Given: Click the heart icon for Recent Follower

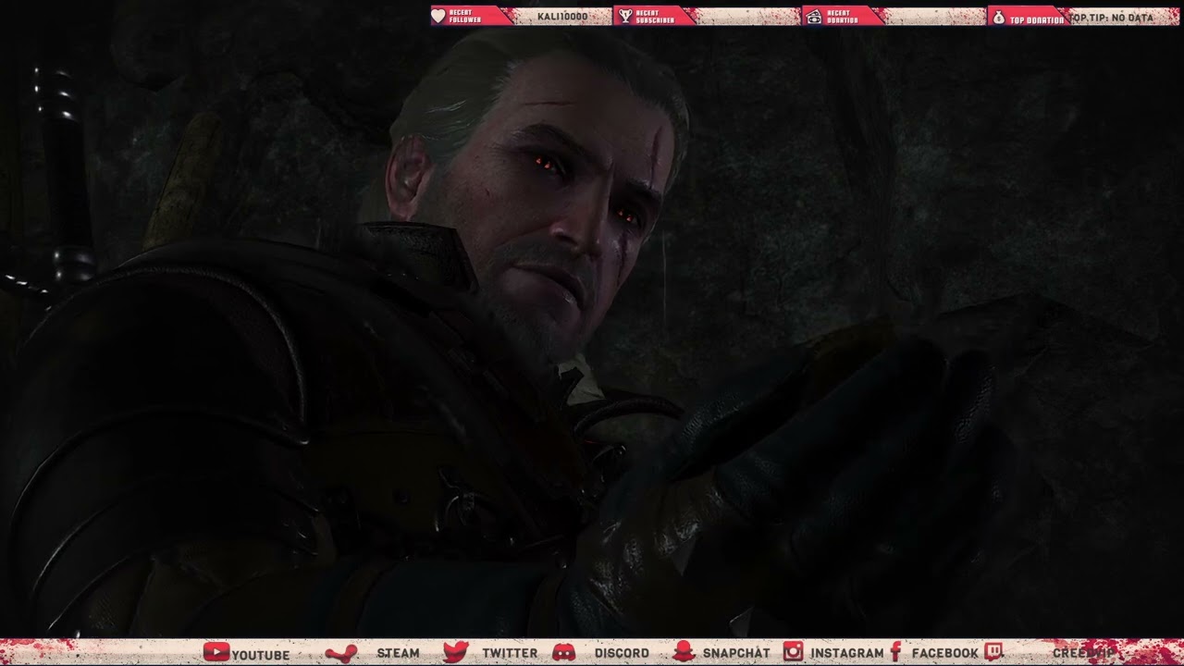Looking at the screenshot, I should 438,17.
